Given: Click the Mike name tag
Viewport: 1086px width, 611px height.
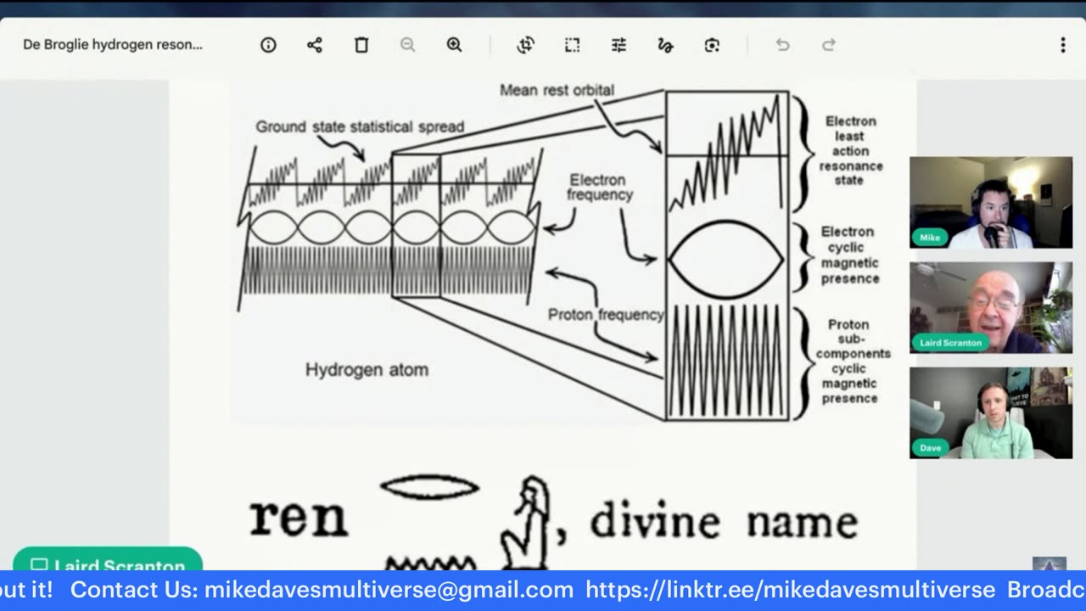Looking at the screenshot, I should 930,238.
